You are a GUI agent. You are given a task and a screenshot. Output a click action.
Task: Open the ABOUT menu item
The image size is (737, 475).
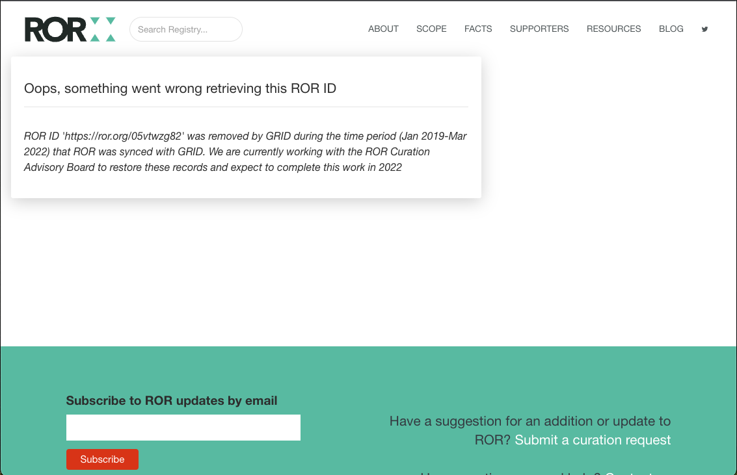pyautogui.click(x=383, y=29)
